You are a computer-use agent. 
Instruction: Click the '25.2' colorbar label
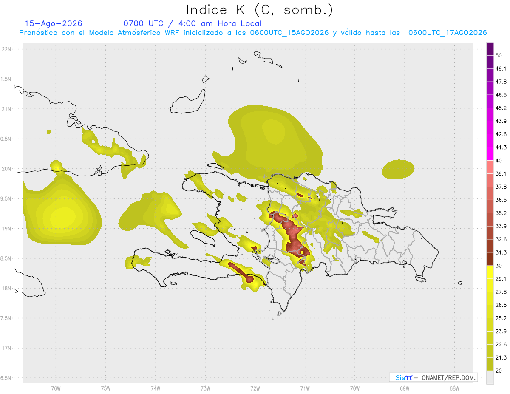501,318
